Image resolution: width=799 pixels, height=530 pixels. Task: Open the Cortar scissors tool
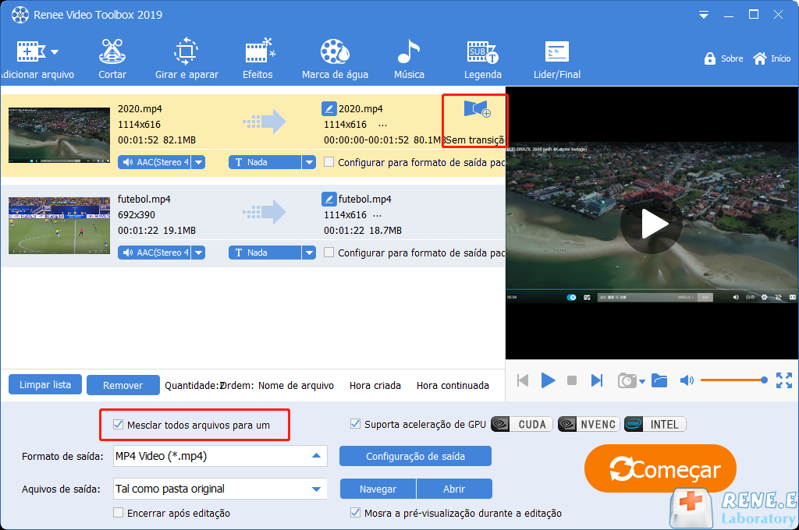pos(112,59)
